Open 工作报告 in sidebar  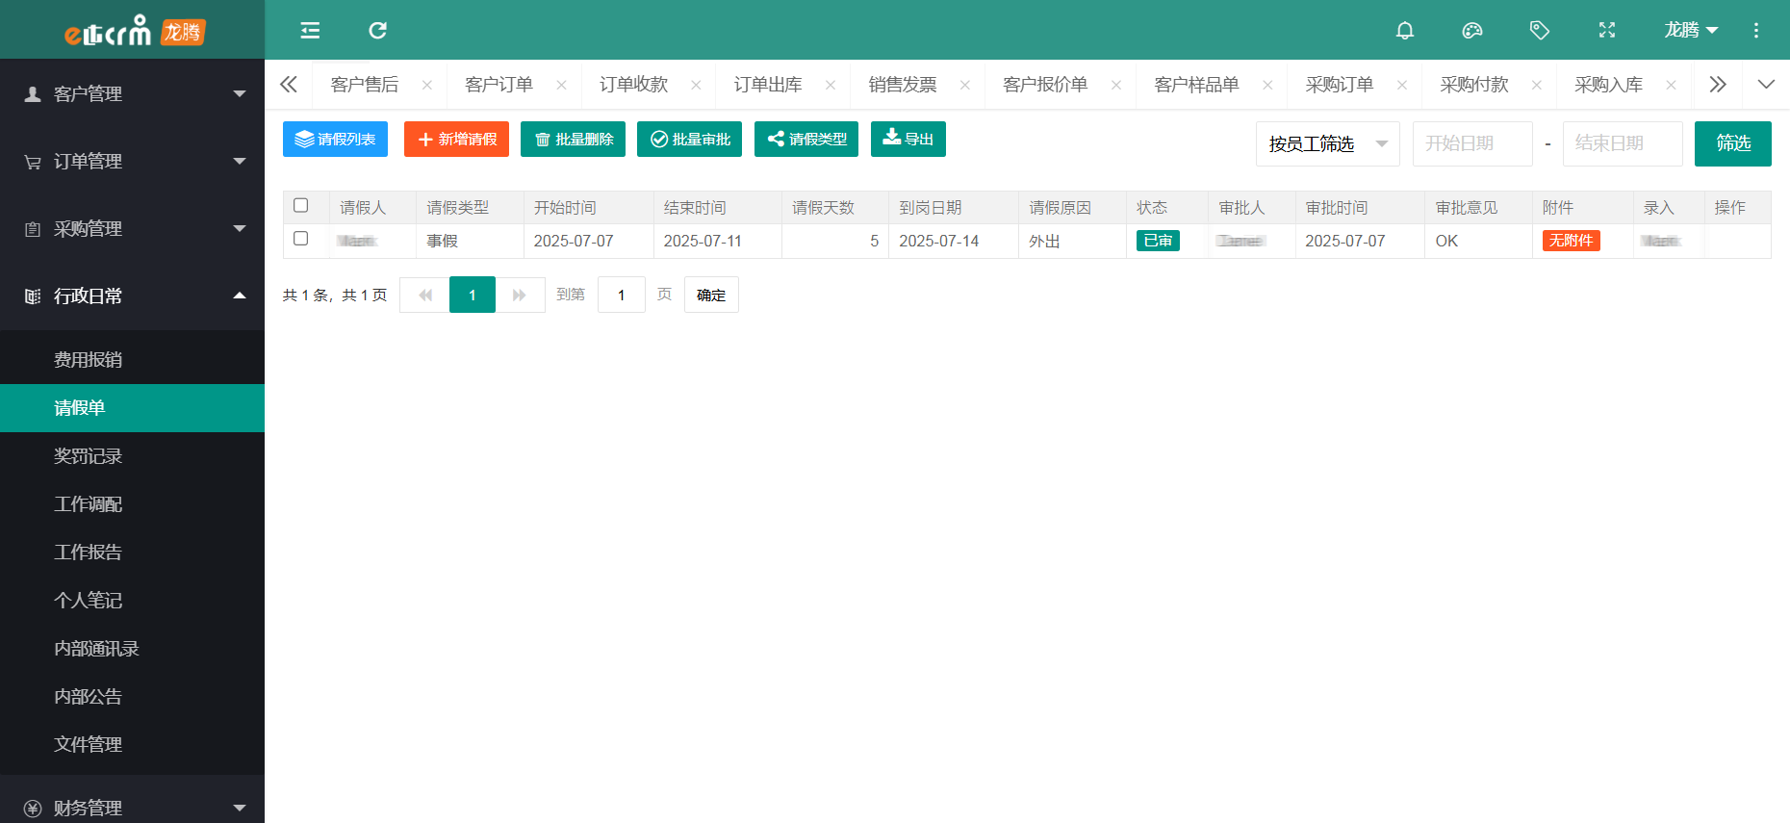[x=132, y=553]
